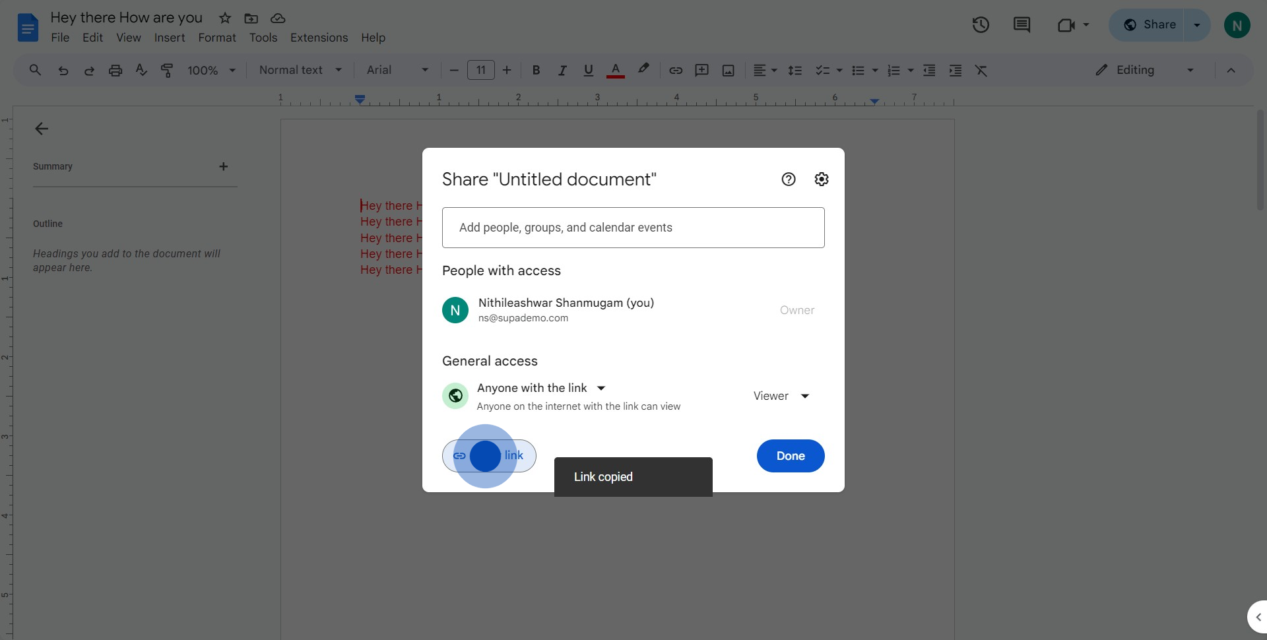This screenshot has width=1267, height=640.
Task: Add a comment from the toolbar
Action: pos(701,70)
